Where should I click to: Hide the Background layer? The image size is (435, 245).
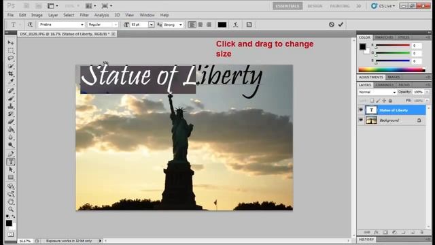click(361, 120)
